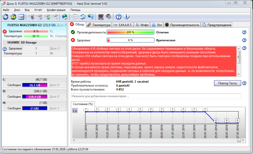Select the D: partition entry
Viewport: 253px width, 154px height.
[x=34, y=94]
